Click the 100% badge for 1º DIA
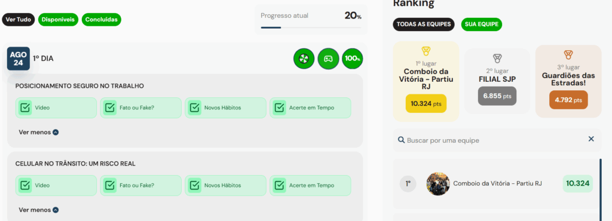This screenshot has height=221, width=612. click(353, 59)
